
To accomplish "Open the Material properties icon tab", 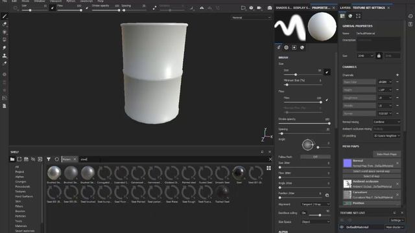I will tap(302, 47).
